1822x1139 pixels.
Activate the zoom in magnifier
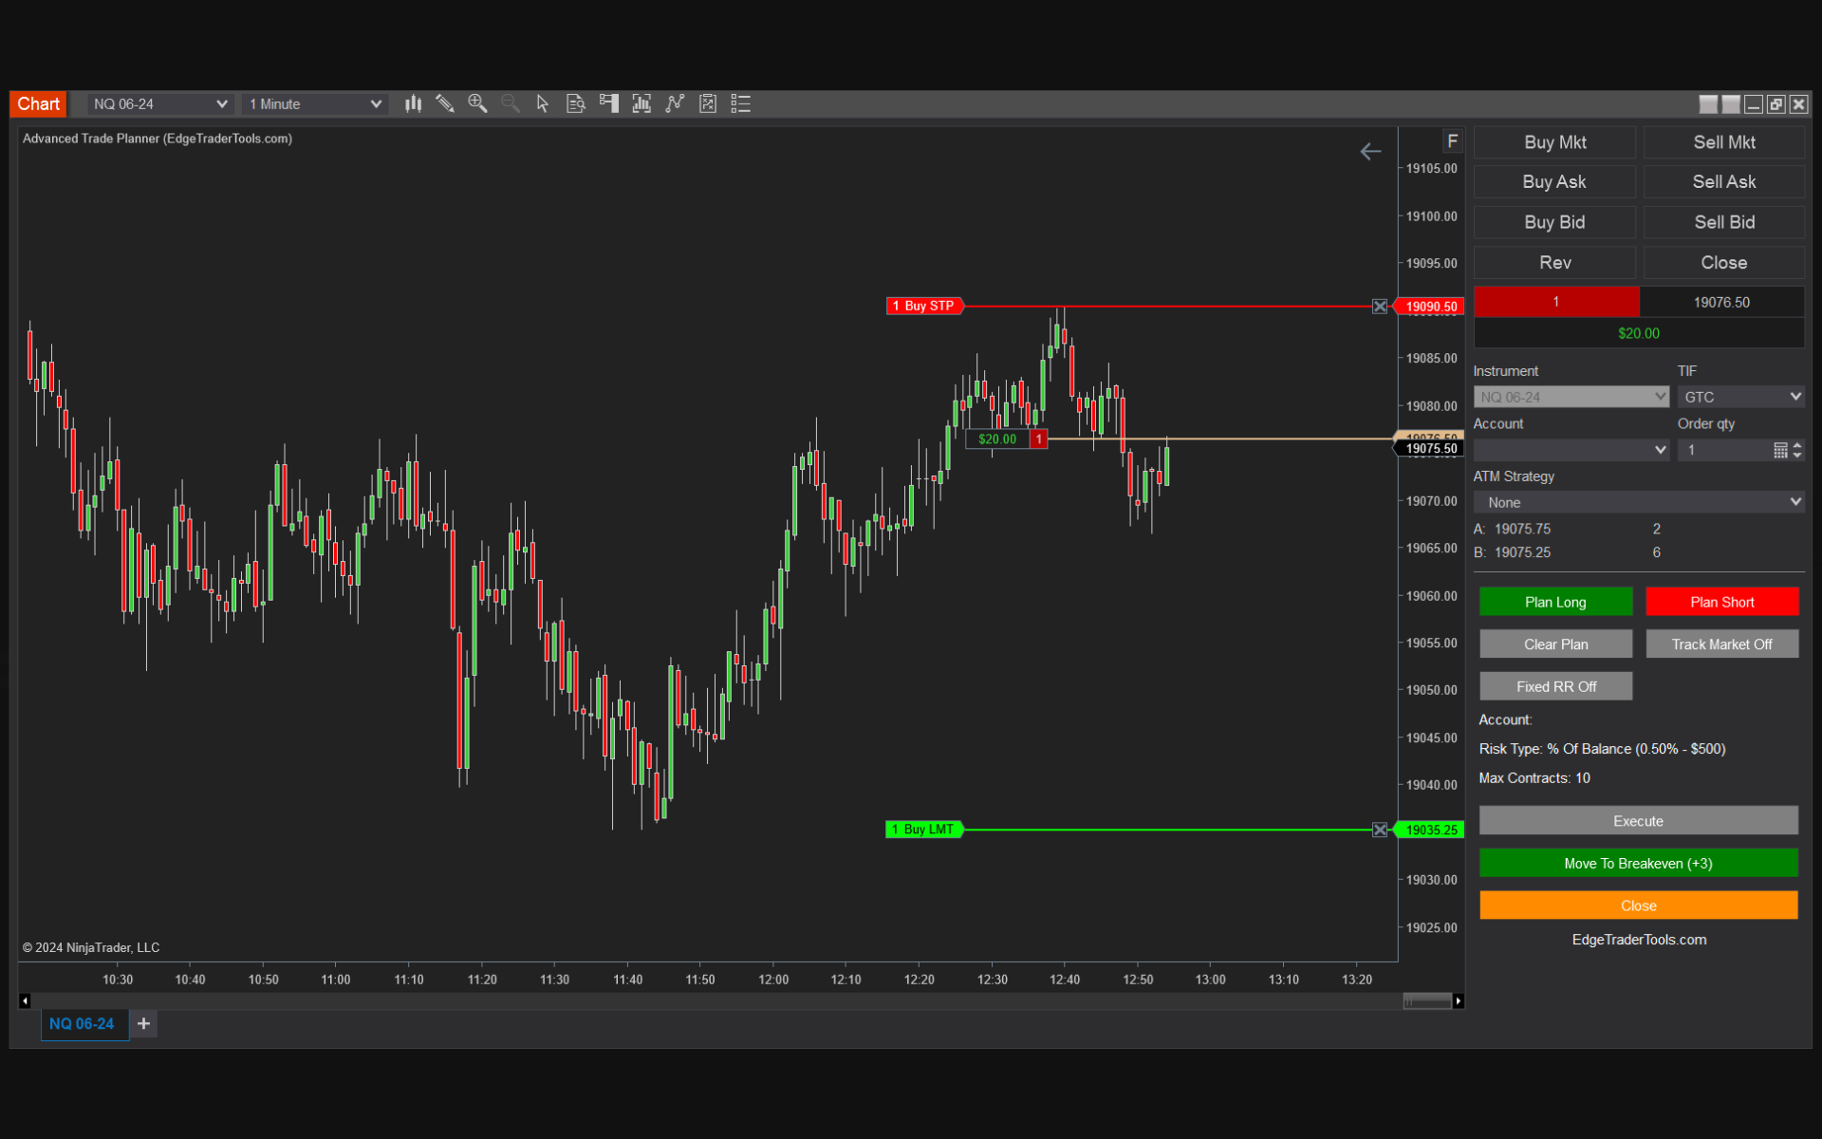click(477, 104)
